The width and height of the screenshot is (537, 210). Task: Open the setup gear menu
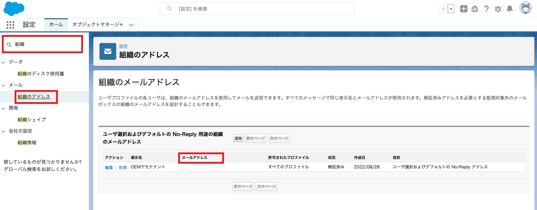click(x=498, y=9)
